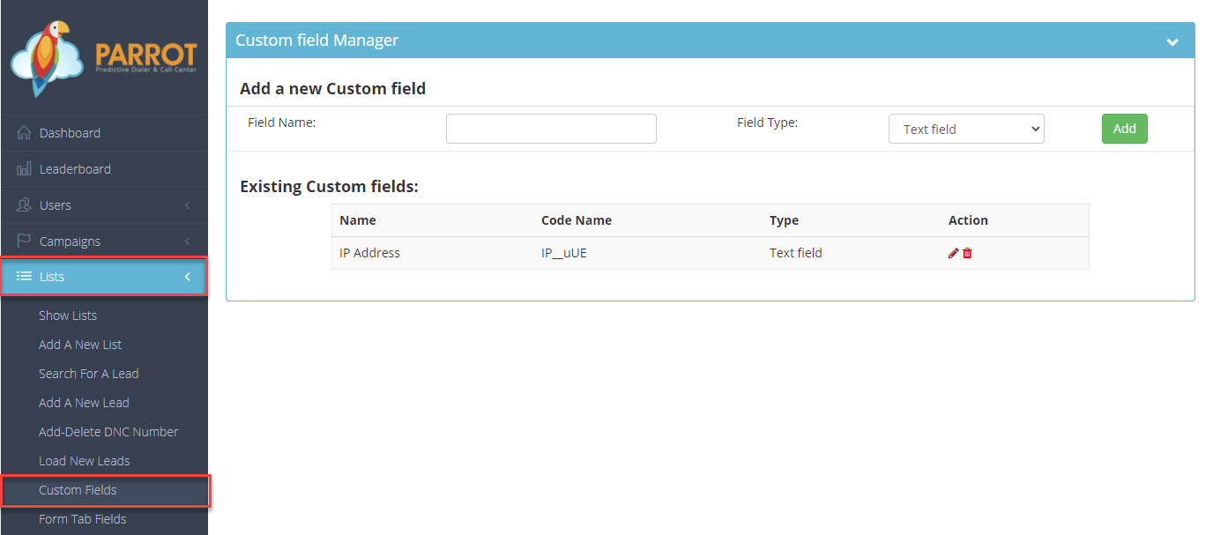Click the IP Address name cell

click(x=369, y=253)
